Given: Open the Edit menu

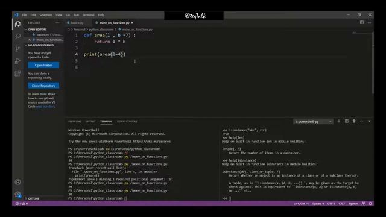Looking at the screenshot, I should click(33, 15).
